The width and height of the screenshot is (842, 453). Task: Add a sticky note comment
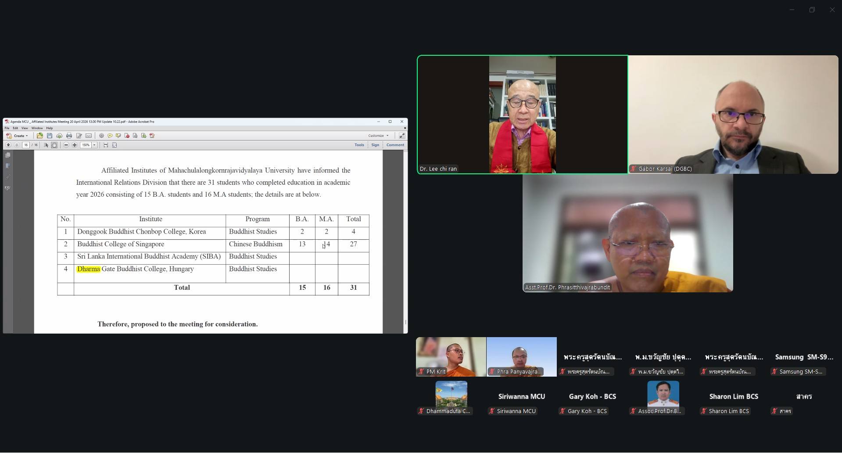pos(110,136)
